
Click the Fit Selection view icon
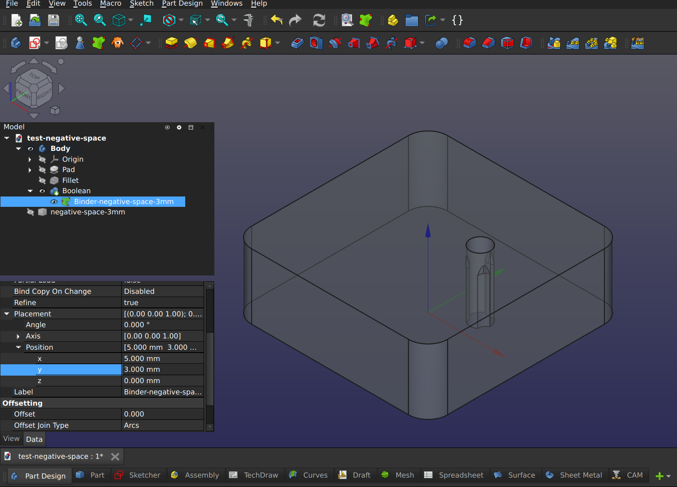tap(100, 20)
